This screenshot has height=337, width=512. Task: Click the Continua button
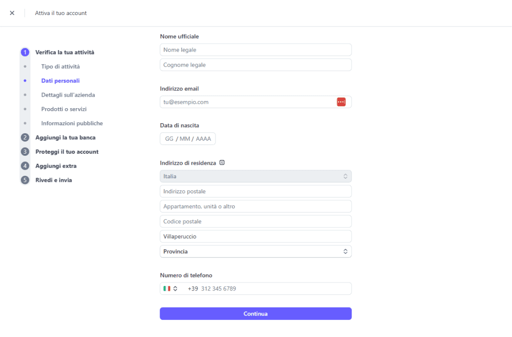pos(255,313)
